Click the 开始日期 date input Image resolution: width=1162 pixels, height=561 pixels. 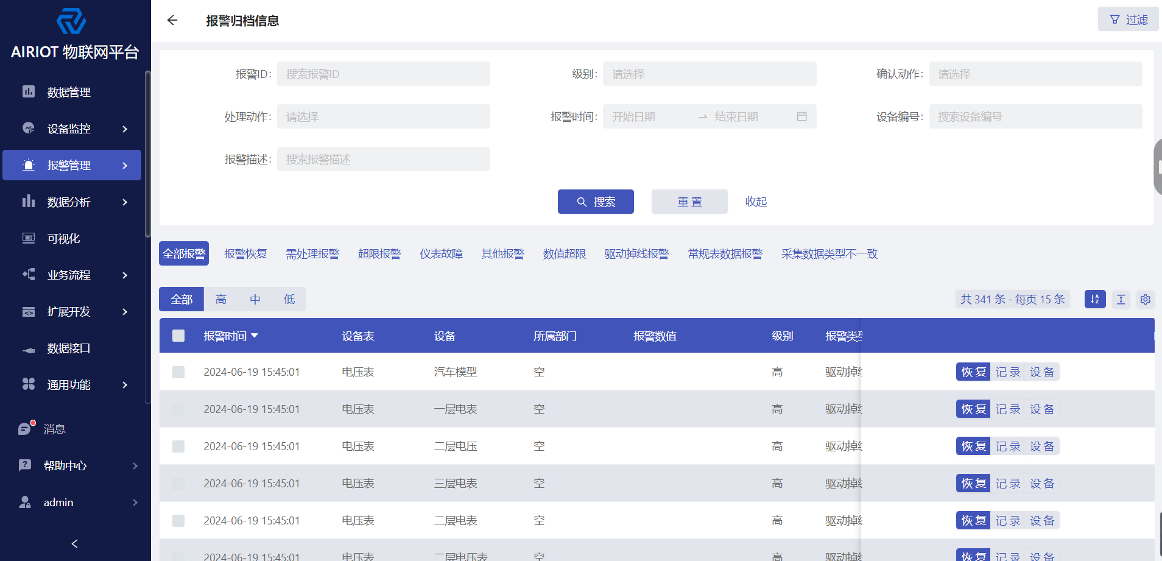(x=650, y=116)
